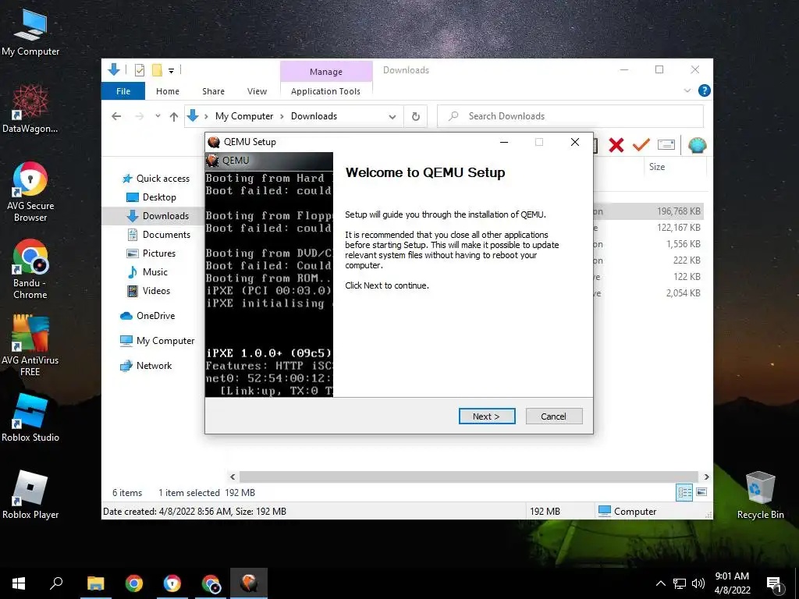Open the Quick Access Toolbar customize dropdown
The width and height of the screenshot is (799, 599).
pyautogui.click(x=171, y=70)
